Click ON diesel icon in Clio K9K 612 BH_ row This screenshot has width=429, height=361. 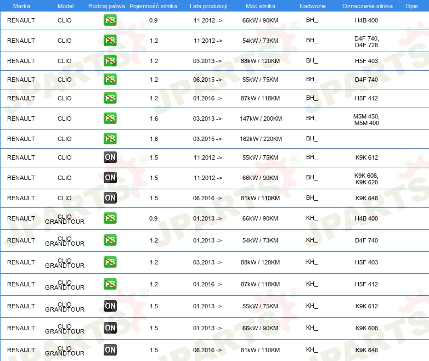click(x=110, y=157)
